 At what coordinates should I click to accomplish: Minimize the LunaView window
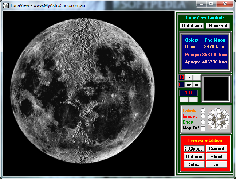tap(201, 4)
